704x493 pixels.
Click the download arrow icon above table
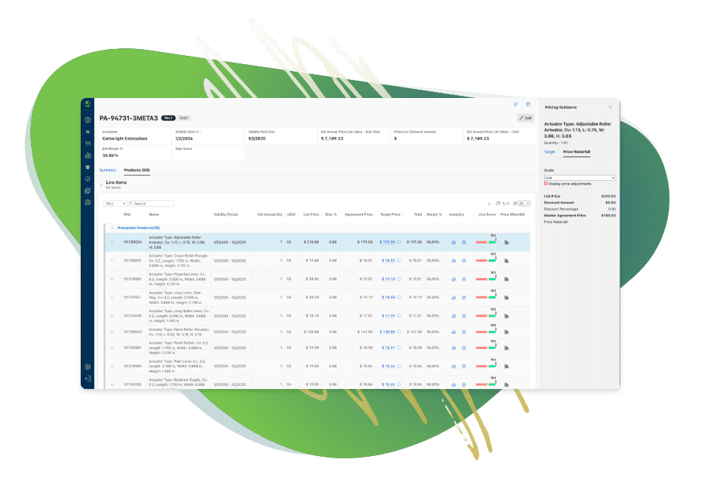click(x=489, y=204)
